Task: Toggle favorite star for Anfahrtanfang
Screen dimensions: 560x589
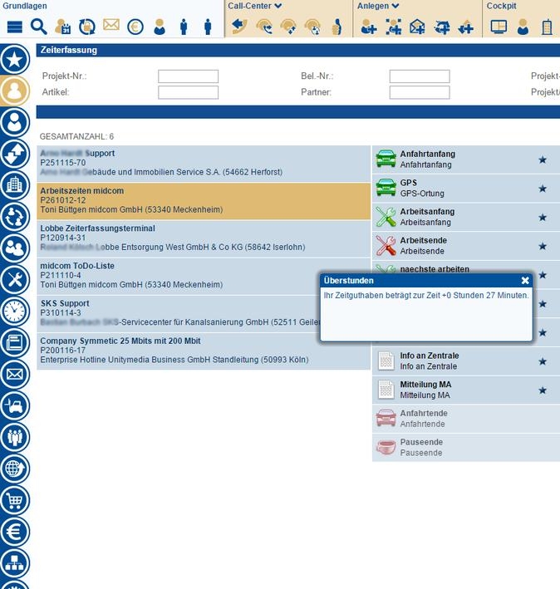Action: pos(543,160)
